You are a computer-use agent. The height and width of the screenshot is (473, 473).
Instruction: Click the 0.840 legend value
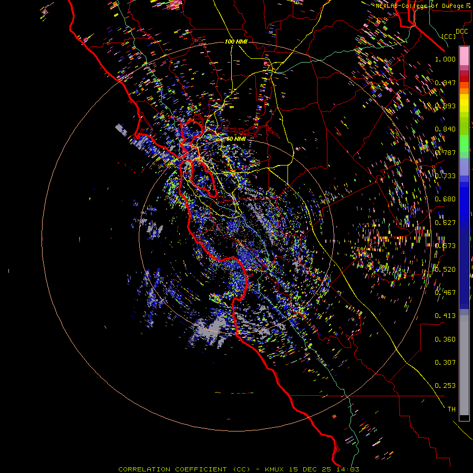[445, 129]
